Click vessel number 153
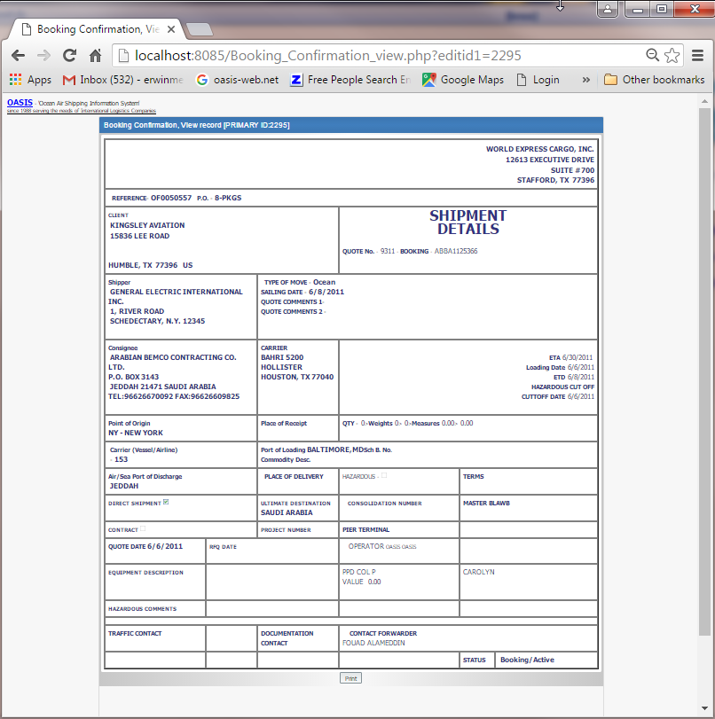Viewport: 715px width, 719px height. coord(122,459)
